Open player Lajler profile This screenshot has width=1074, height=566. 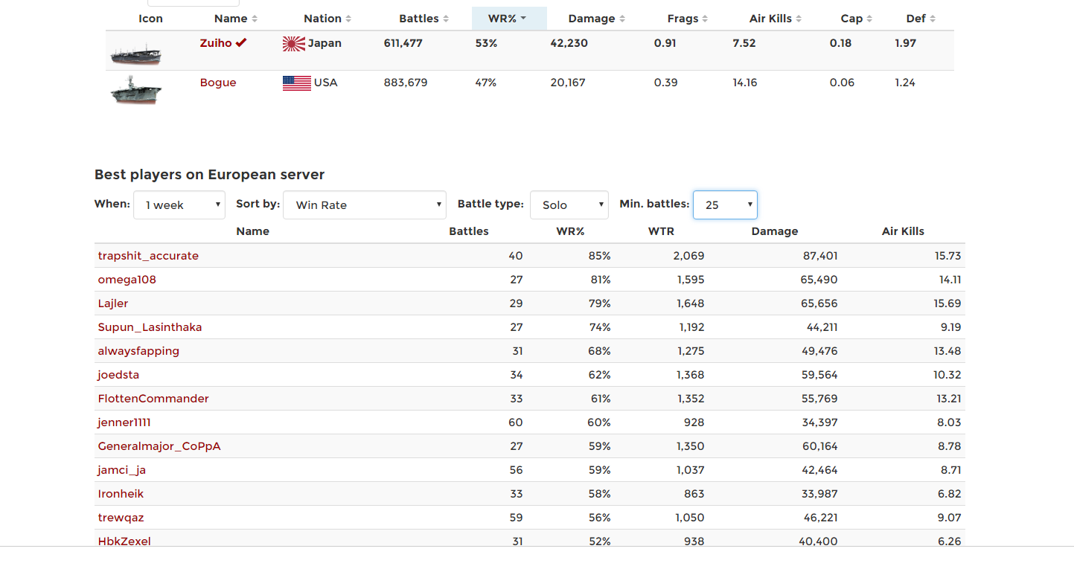[113, 303]
